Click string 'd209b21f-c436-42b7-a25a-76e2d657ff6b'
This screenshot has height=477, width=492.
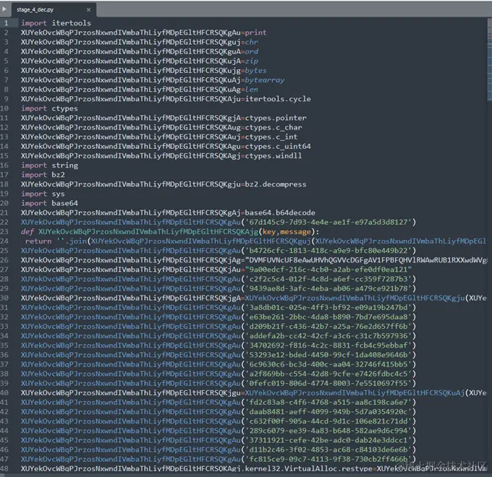pos(328,326)
